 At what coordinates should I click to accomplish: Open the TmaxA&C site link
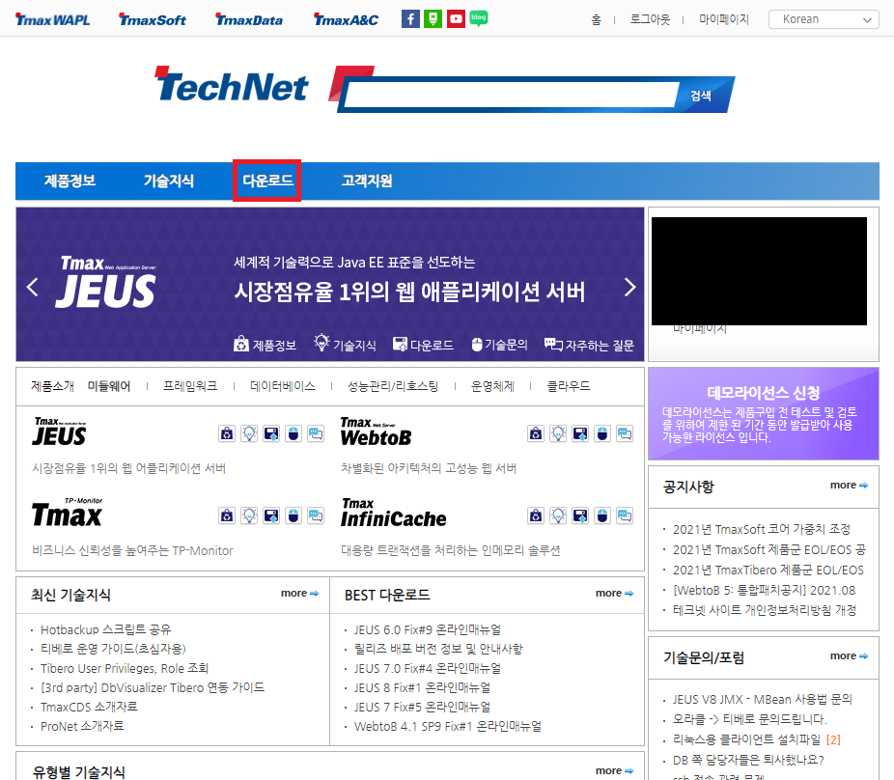(346, 20)
